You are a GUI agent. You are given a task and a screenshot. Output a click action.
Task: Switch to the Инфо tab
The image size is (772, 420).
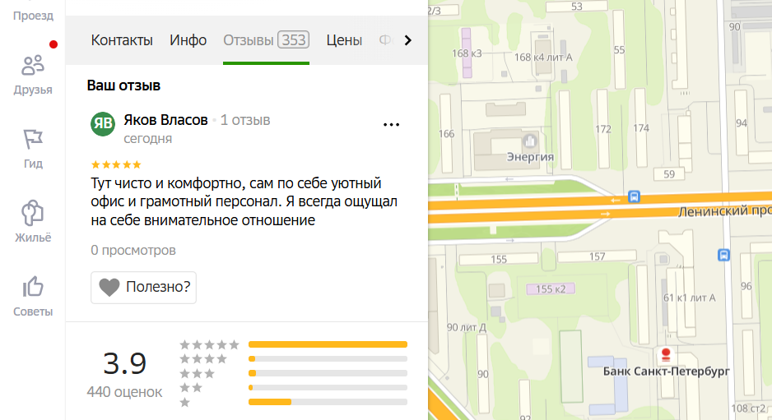(188, 40)
